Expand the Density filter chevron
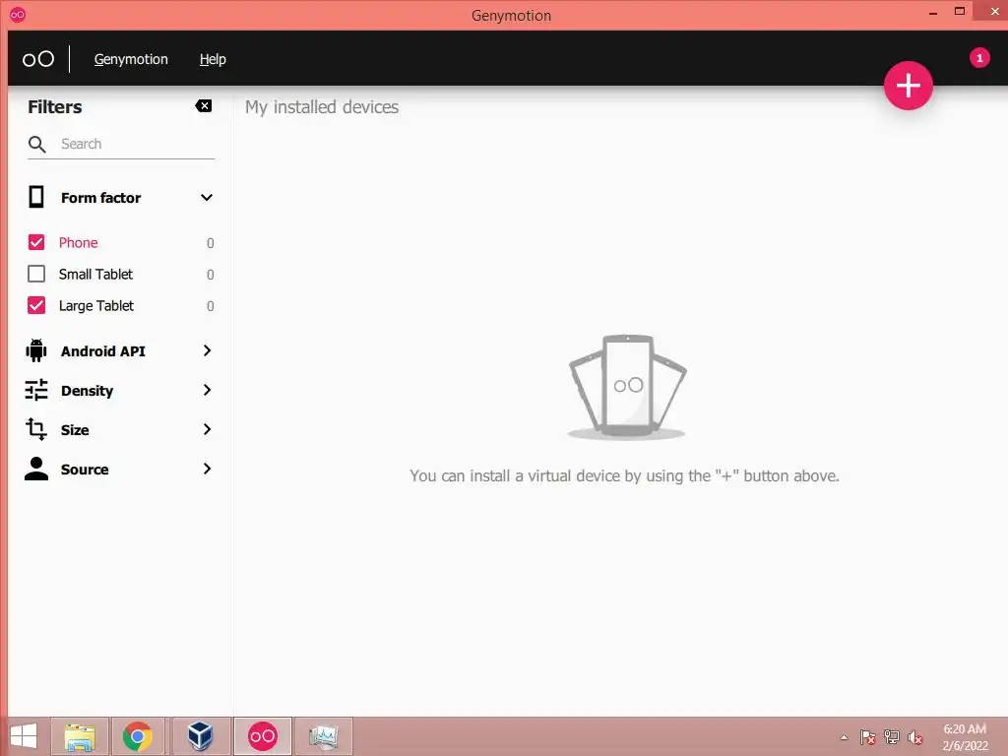The height and width of the screenshot is (756, 1008). coord(207,390)
